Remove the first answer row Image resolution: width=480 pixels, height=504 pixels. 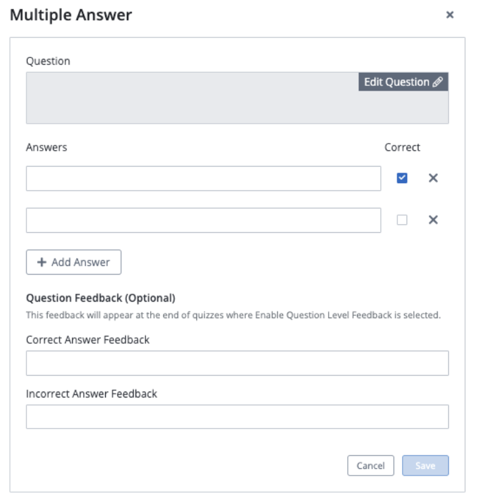433,178
